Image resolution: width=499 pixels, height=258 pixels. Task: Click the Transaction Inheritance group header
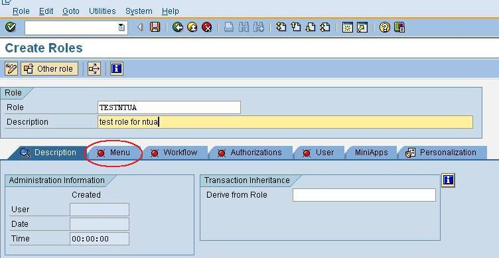point(247,180)
